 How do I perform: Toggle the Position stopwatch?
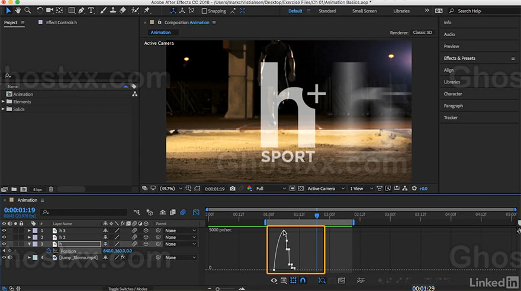point(49,251)
